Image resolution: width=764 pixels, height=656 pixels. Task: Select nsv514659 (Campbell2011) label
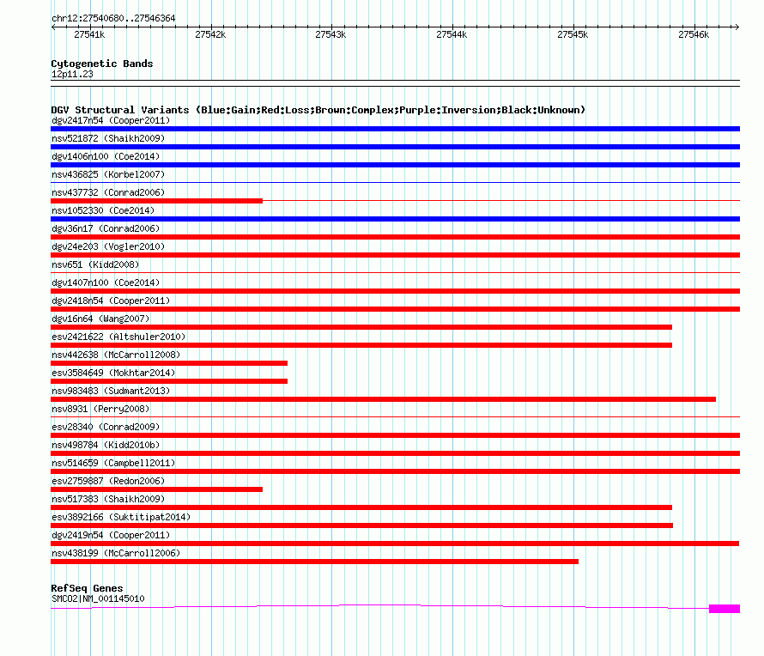[113, 463]
